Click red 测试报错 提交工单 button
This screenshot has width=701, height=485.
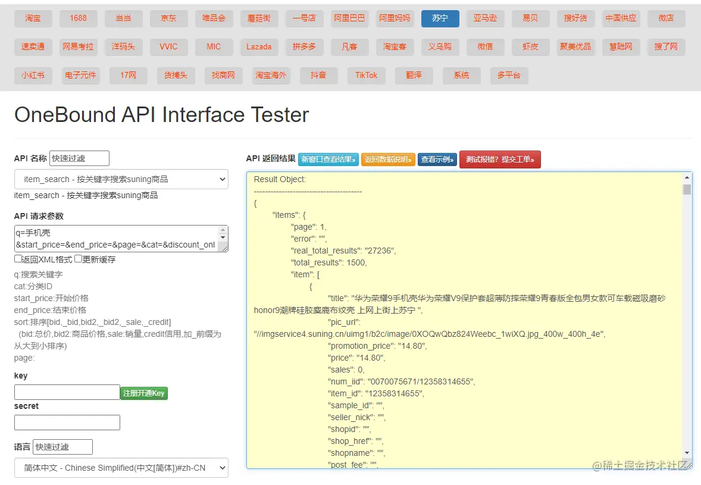[500, 159]
